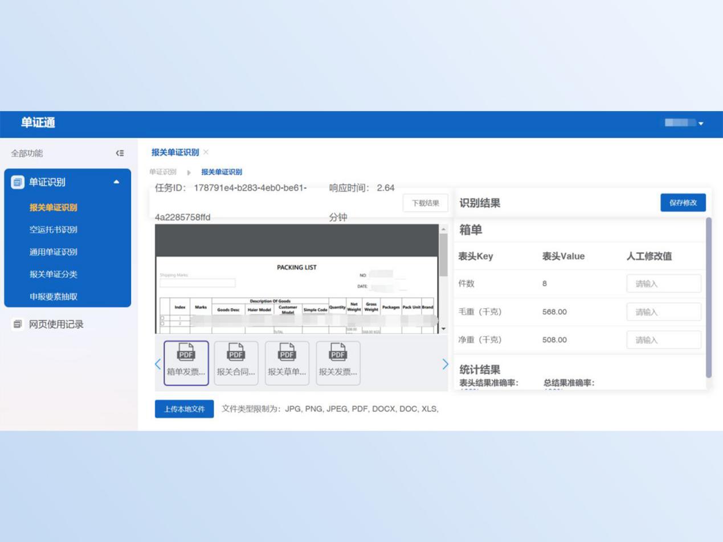Open the 箱单发票 PDF file thumbnail
723x542 pixels.
pos(186,363)
